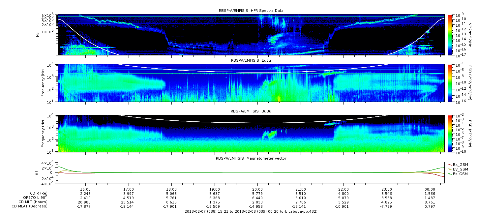The width and height of the screenshot is (477, 217).
Task: Click the BuBu PSD color bar
Action: click(x=450, y=133)
